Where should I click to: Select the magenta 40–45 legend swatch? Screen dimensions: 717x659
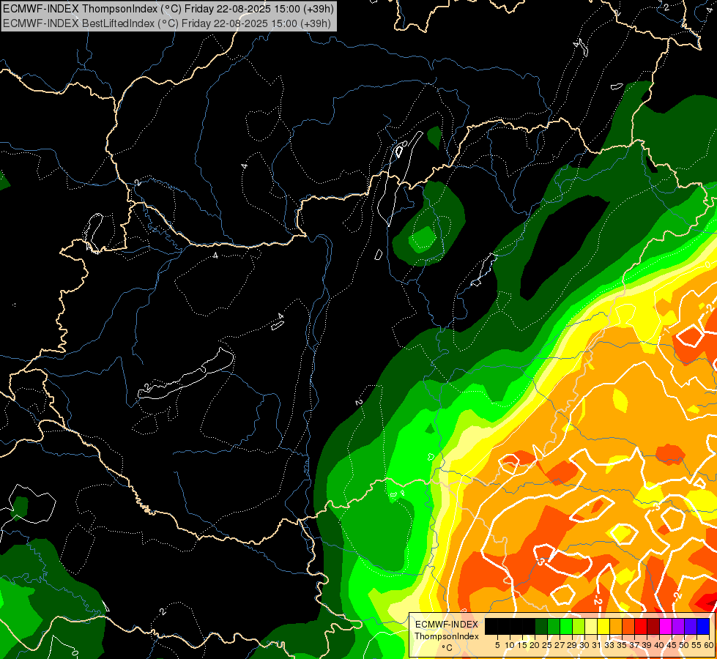[x=666, y=626]
